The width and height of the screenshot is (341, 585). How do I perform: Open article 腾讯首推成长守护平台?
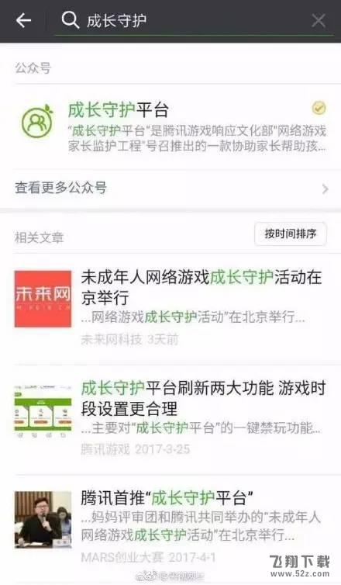tap(167, 497)
